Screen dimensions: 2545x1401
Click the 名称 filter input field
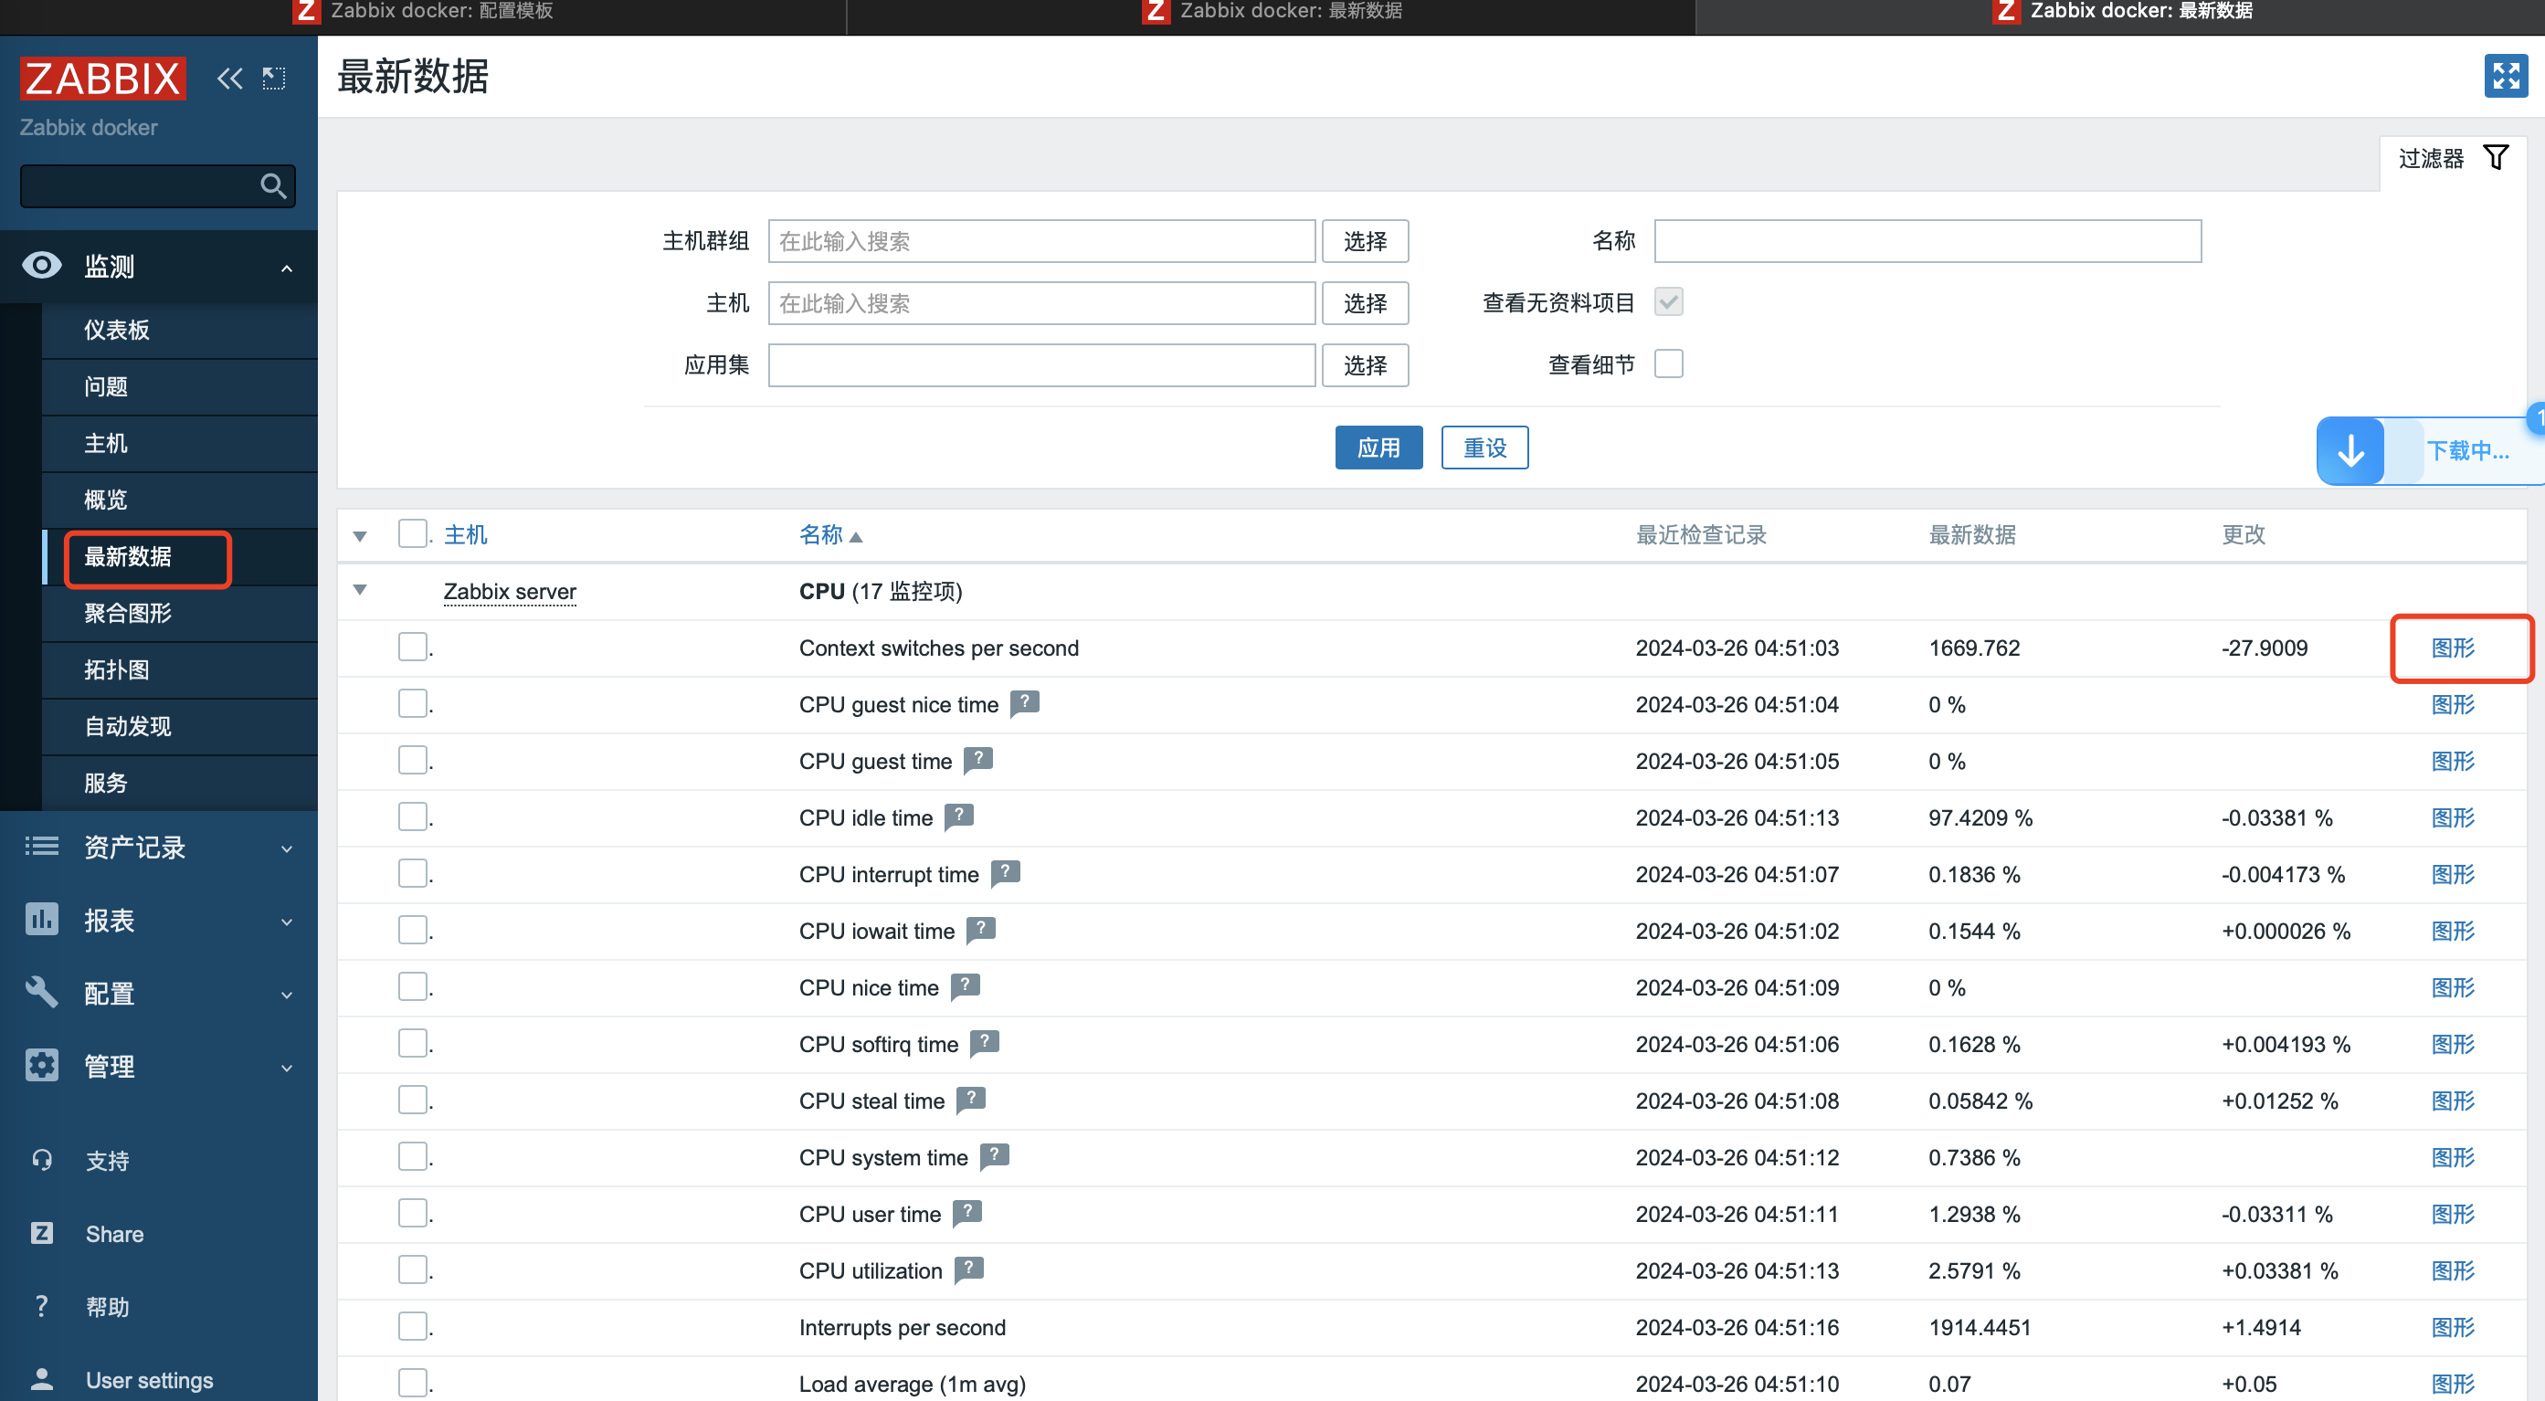pos(1927,241)
